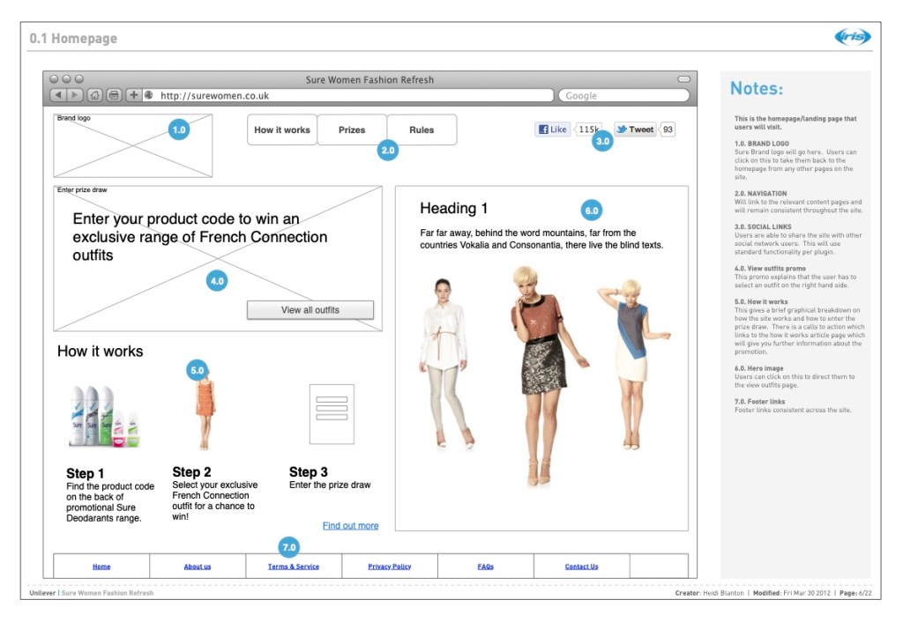This screenshot has height=637, width=903.
Task: Click the Twitter Tweet button
Action: pos(636,130)
